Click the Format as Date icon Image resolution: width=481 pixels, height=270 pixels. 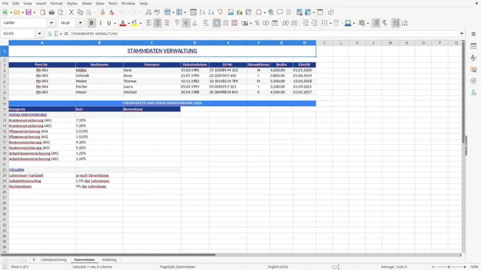275,23
